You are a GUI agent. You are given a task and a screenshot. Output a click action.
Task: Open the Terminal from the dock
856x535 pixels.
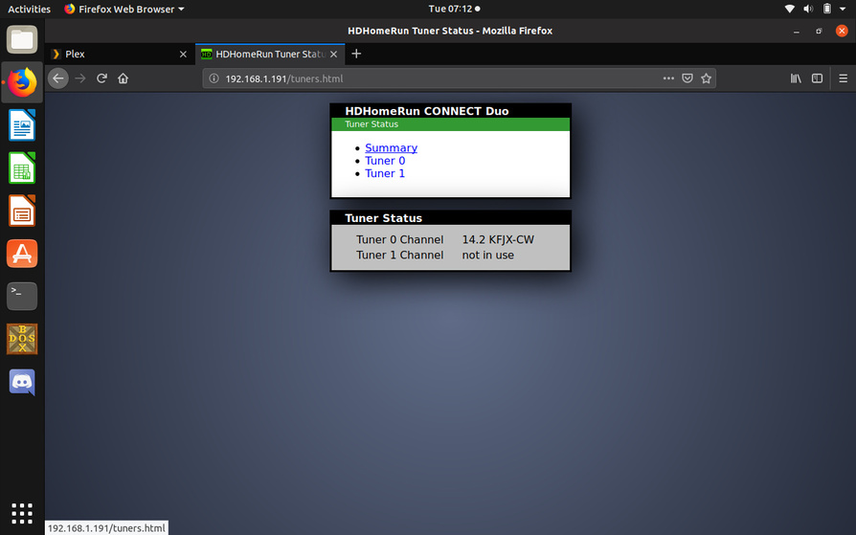(x=22, y=296)
